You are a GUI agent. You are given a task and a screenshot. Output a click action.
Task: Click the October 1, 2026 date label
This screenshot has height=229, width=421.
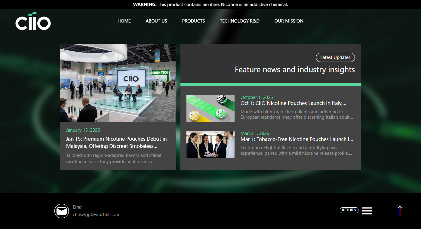coord(257,97)
